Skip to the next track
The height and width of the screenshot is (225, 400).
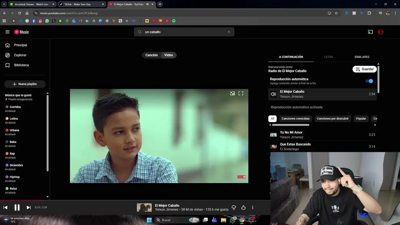coord(28,207)
